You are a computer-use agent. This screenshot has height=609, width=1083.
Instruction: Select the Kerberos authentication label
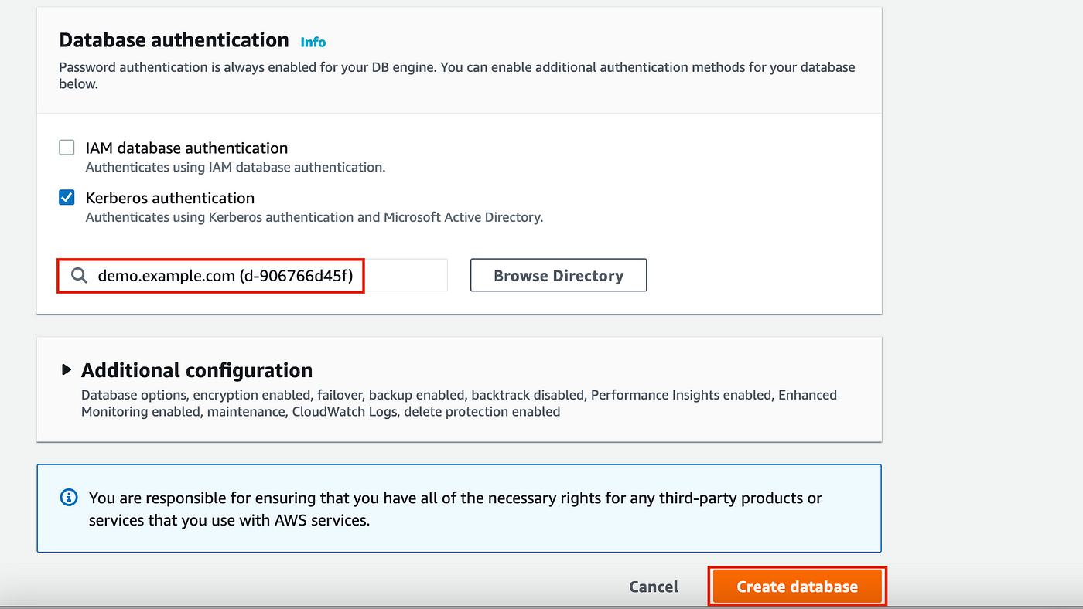click(x=170, y=198)
